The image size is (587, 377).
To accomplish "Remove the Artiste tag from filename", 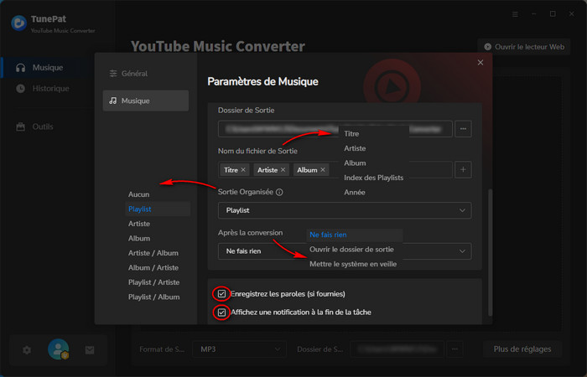I will pos(283,170).
